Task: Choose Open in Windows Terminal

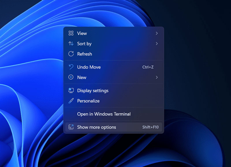Action: pos(104,114)
